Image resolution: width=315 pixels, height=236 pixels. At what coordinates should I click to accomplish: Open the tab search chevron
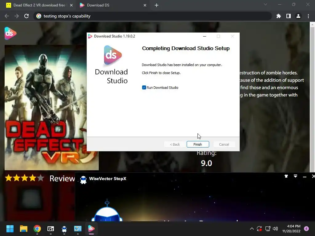click(265, 4)
